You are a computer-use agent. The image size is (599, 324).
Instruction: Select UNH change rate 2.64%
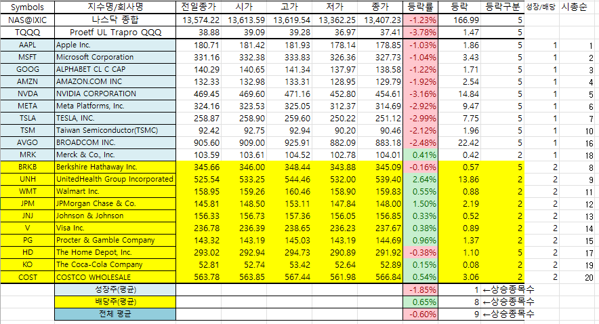(420, 180)
